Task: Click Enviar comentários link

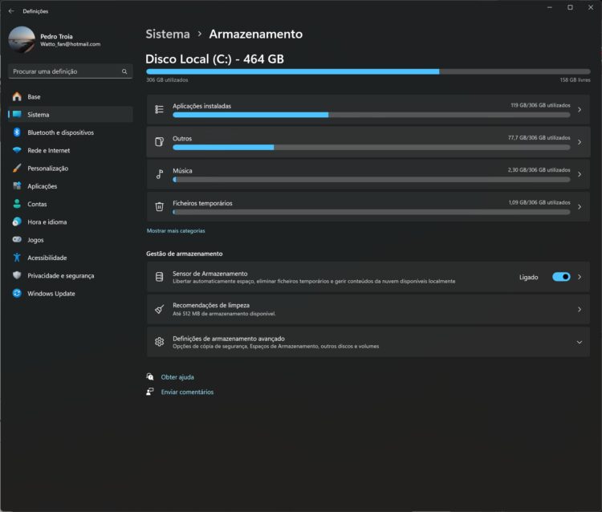Action: point(187,392)
